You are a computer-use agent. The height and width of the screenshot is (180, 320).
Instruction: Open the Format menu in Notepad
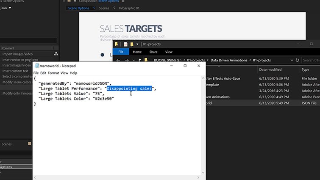[x=53, y=73]
